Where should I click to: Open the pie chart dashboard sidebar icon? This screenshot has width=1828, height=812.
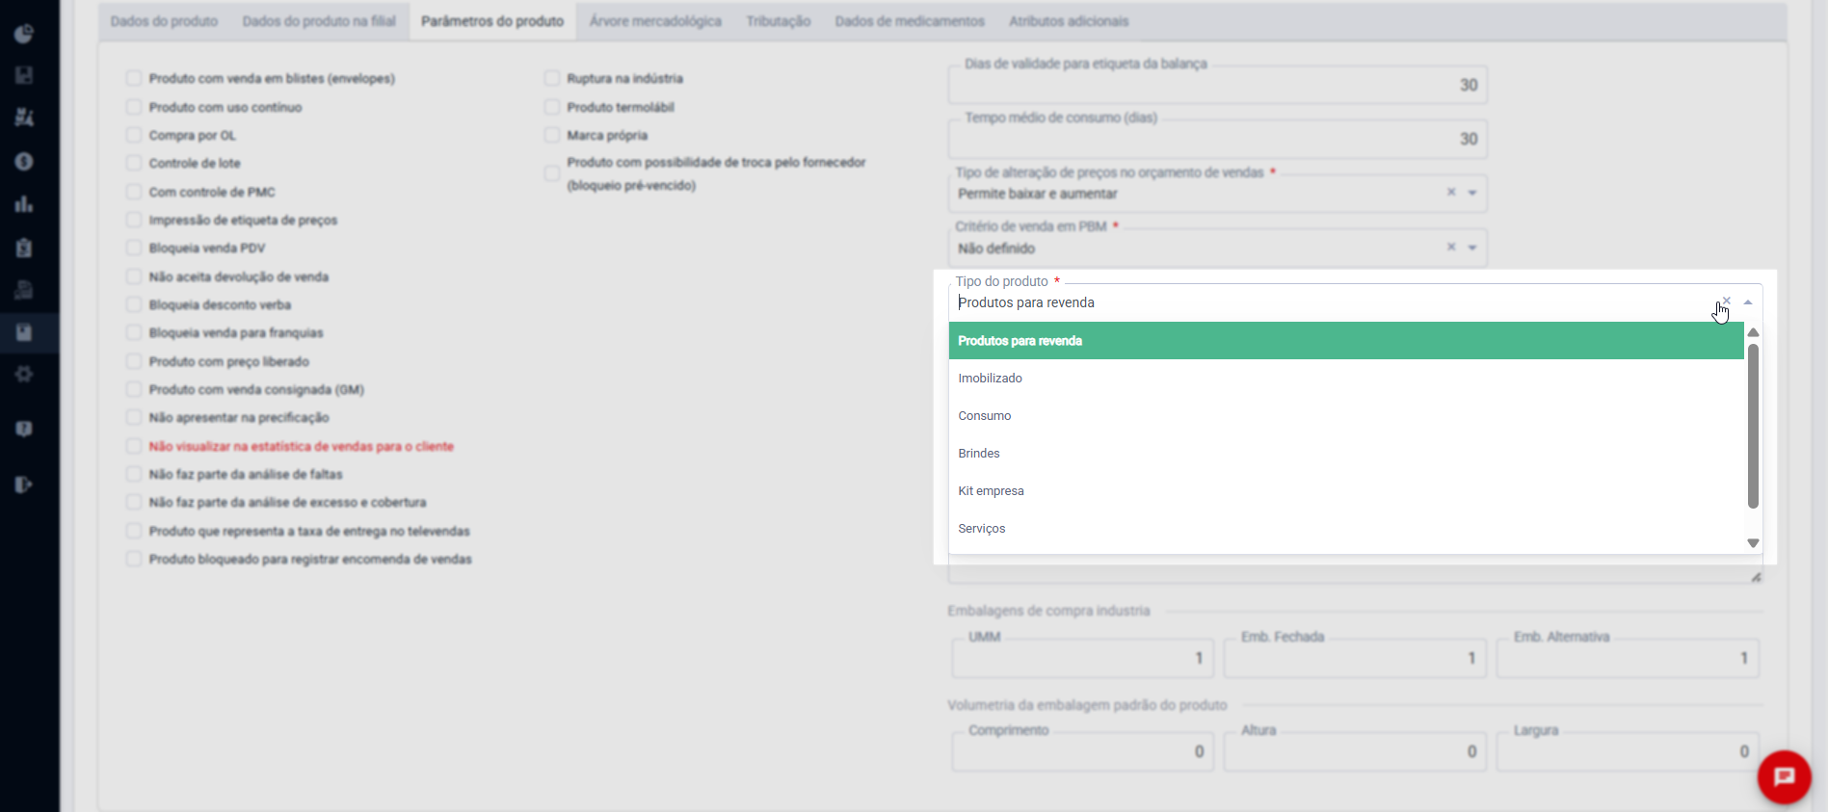[24, 34]
